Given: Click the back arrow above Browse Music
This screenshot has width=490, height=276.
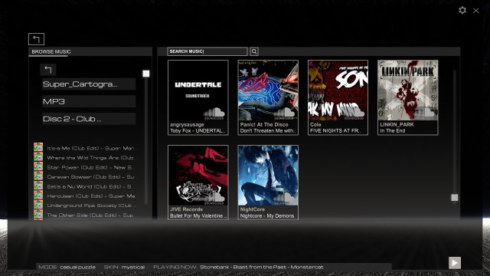Looking at the screenshot, I should (36, 39).
